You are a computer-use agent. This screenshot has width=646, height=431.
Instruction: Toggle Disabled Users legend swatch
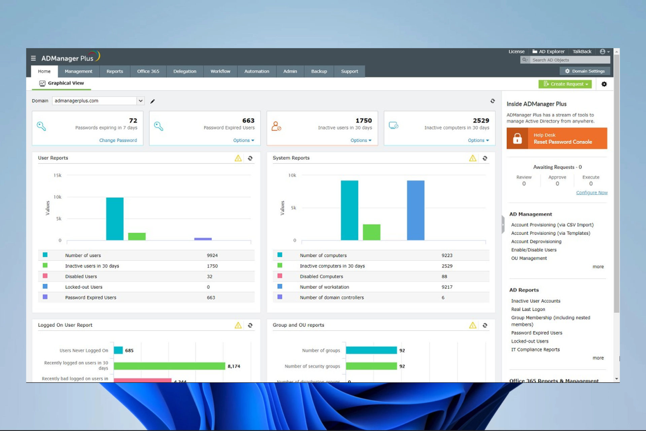click(45, 276)
